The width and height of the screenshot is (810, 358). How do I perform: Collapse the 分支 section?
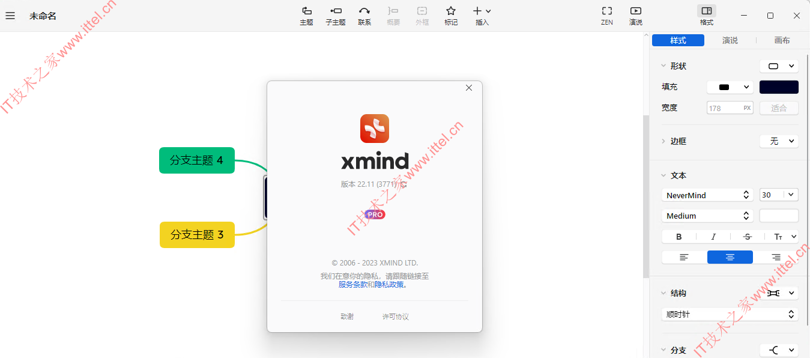(663, 350)
